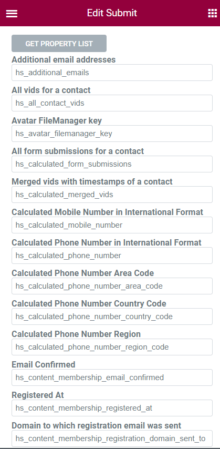
Task: Focus the registration domain sent to field
Action: point(112,438)
